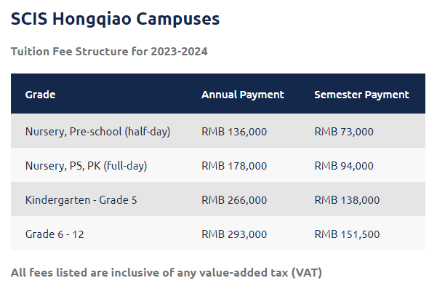Click the Annual Payment column header
The image size is (437, 286).
coord(242,95)
